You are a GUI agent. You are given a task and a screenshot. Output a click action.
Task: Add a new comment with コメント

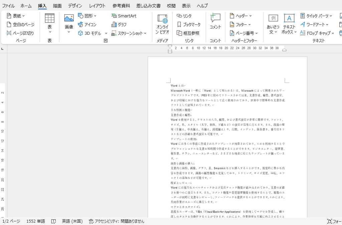pos(215,21)
